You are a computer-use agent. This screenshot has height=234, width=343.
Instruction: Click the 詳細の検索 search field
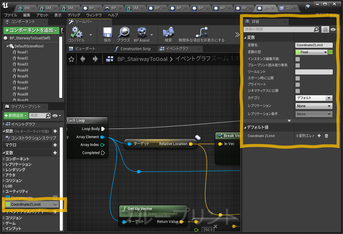[279, 29]
